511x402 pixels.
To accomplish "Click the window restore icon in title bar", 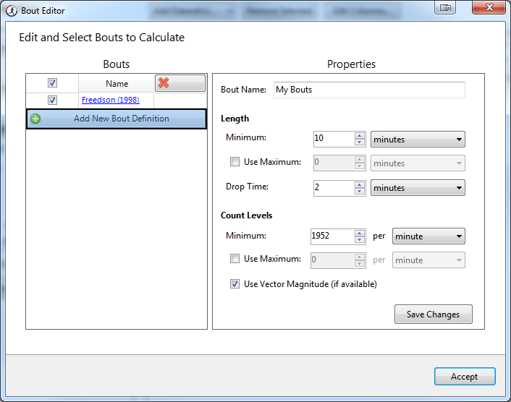I will [445, 8].
